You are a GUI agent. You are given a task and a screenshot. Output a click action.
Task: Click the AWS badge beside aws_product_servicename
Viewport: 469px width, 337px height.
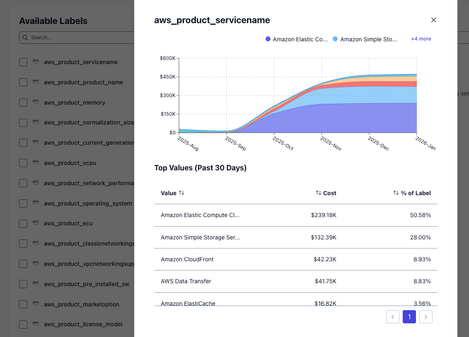36,62
